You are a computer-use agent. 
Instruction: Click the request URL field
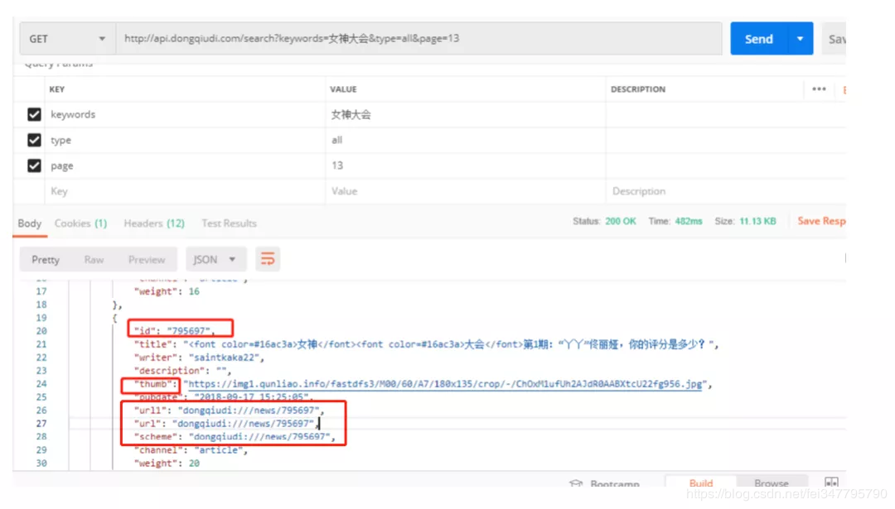click(419, 39)
